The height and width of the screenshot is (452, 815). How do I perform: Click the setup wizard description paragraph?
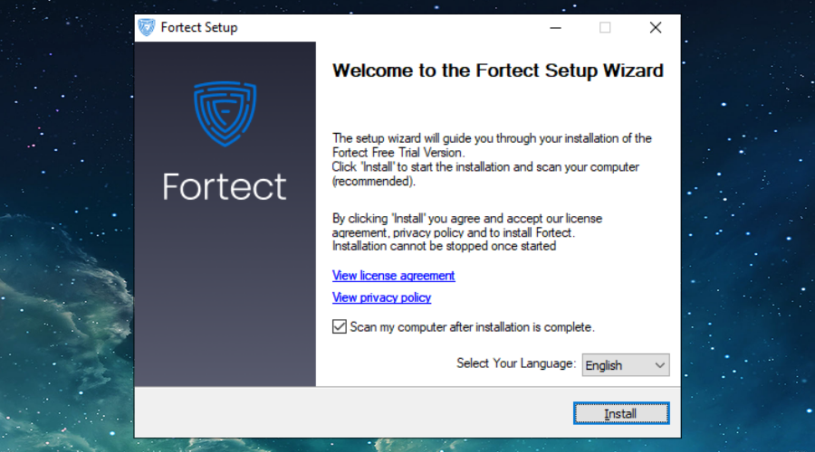[491, 160]
